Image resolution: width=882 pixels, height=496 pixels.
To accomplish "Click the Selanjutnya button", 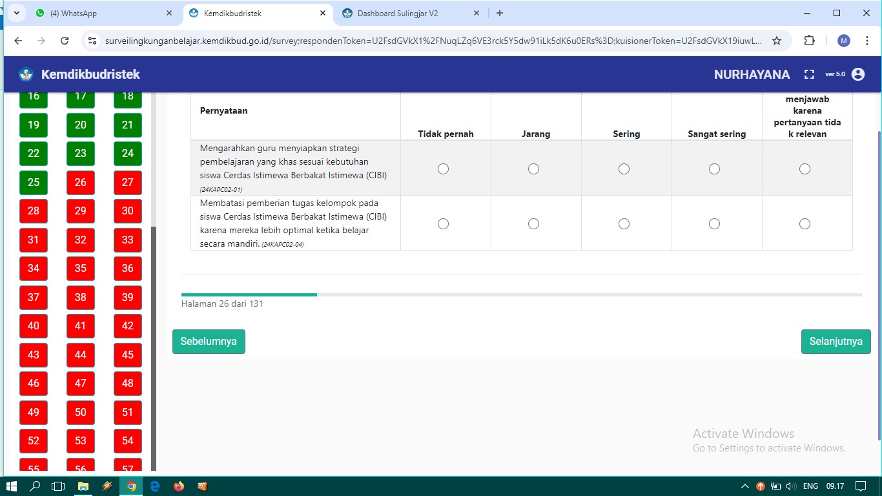I will tap(836, 342).
